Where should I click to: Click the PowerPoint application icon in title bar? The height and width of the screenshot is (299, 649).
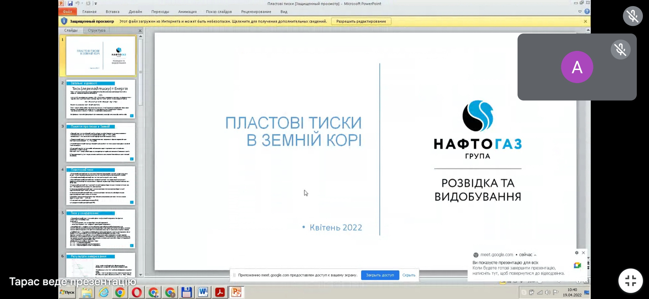pos(62,3)
